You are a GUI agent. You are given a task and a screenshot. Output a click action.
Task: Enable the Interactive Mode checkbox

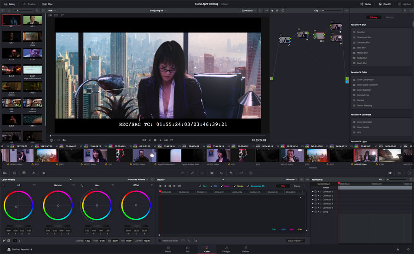(160, 241)
